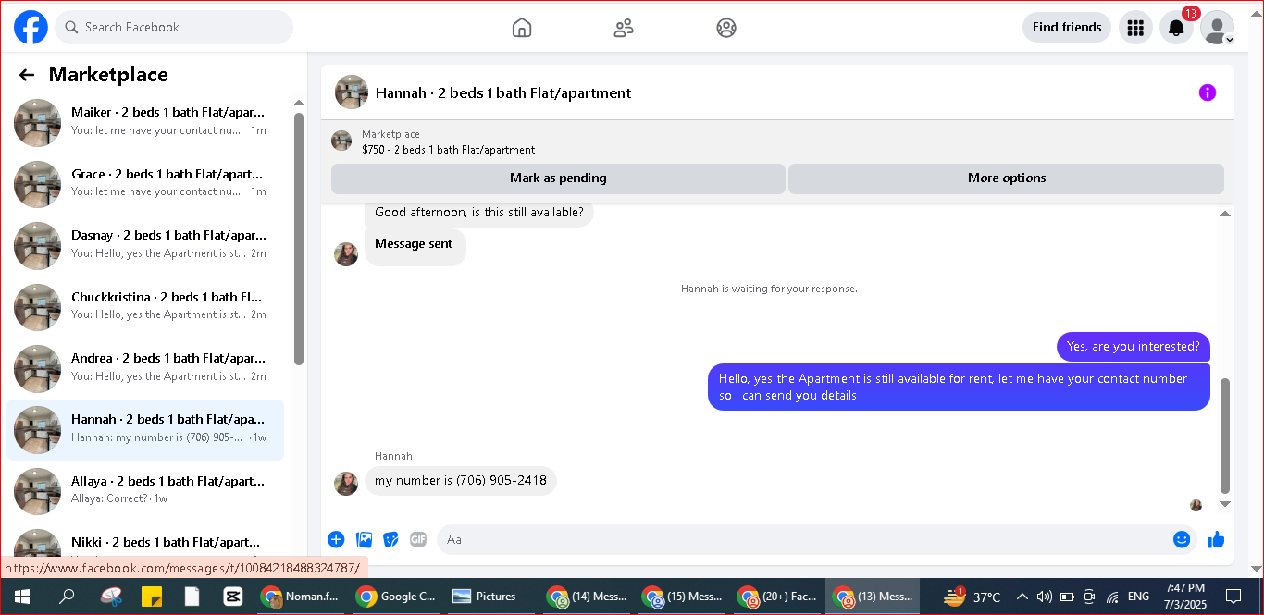
Task: Attach a photo with image icon
Action: click(365, 539)
